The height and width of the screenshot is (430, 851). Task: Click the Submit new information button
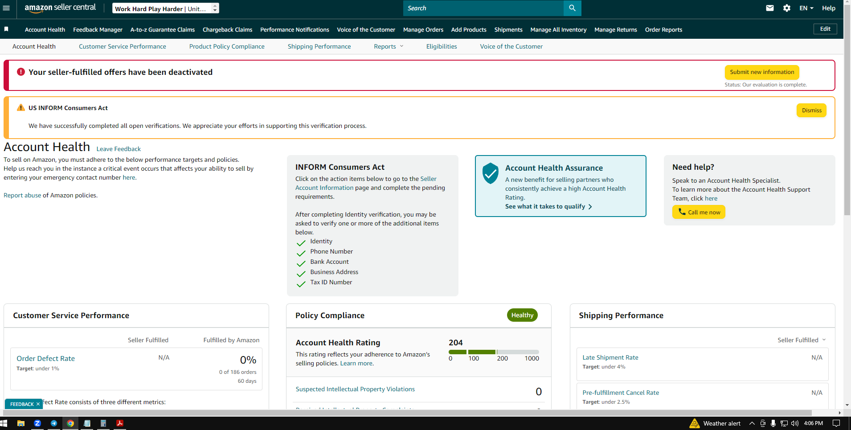coord(762,72)
